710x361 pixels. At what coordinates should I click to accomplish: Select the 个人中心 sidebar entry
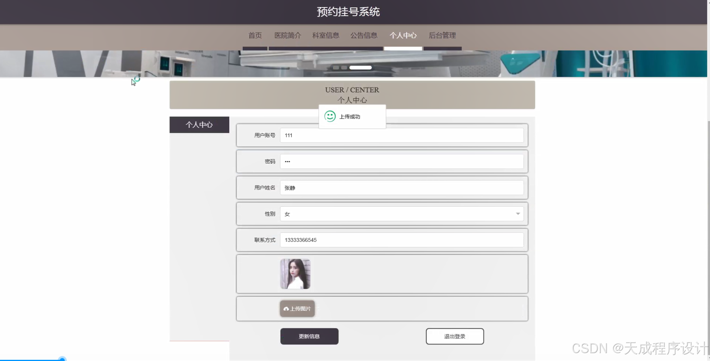pos(199,125)
